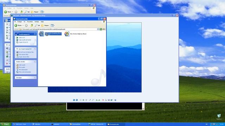Click Gi nytt navn til denne filen
This screenshot has height=126, width=225.
[x=26, y=52]
